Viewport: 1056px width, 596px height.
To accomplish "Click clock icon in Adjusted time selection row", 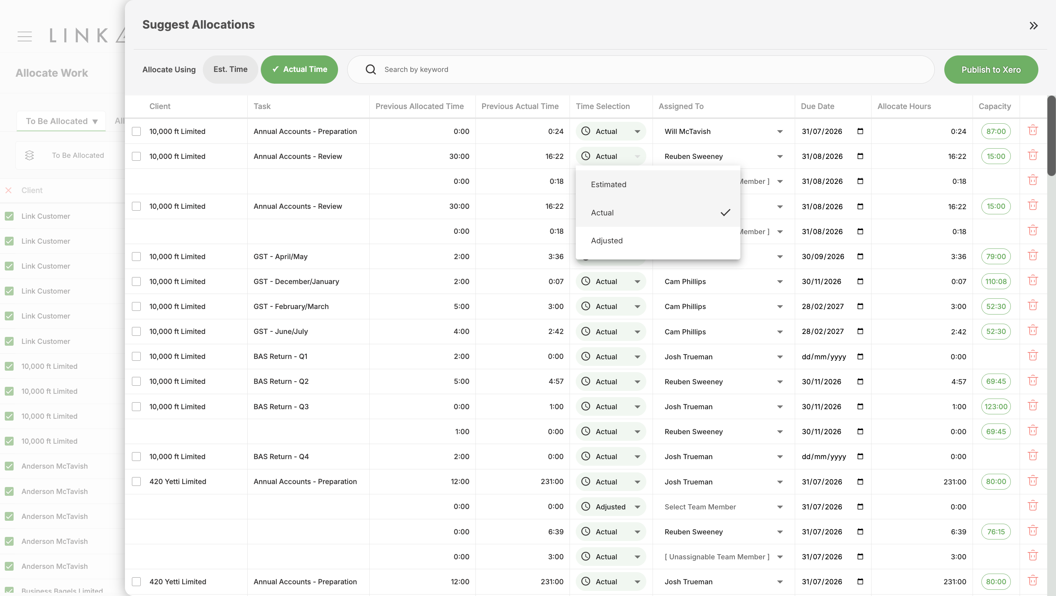I will click(x=586, y=506).
